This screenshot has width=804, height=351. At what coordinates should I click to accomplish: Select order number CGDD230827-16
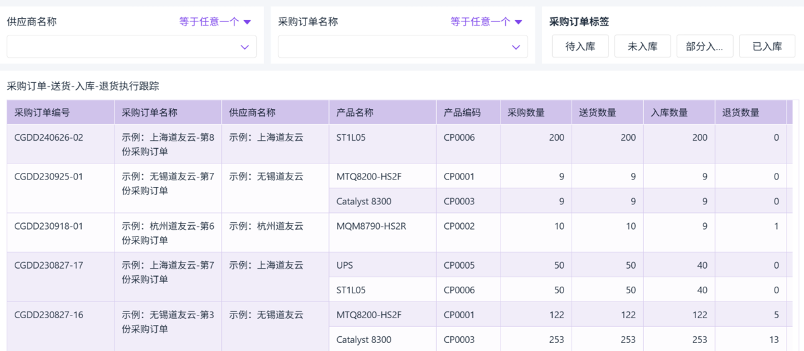point(49,314)
